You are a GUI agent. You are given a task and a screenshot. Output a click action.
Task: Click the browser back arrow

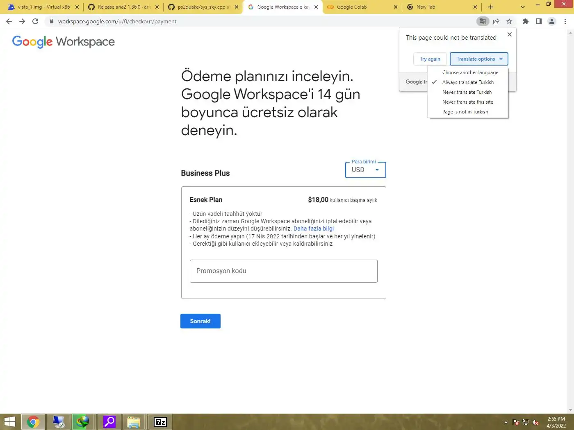click(x=9, y=21)
